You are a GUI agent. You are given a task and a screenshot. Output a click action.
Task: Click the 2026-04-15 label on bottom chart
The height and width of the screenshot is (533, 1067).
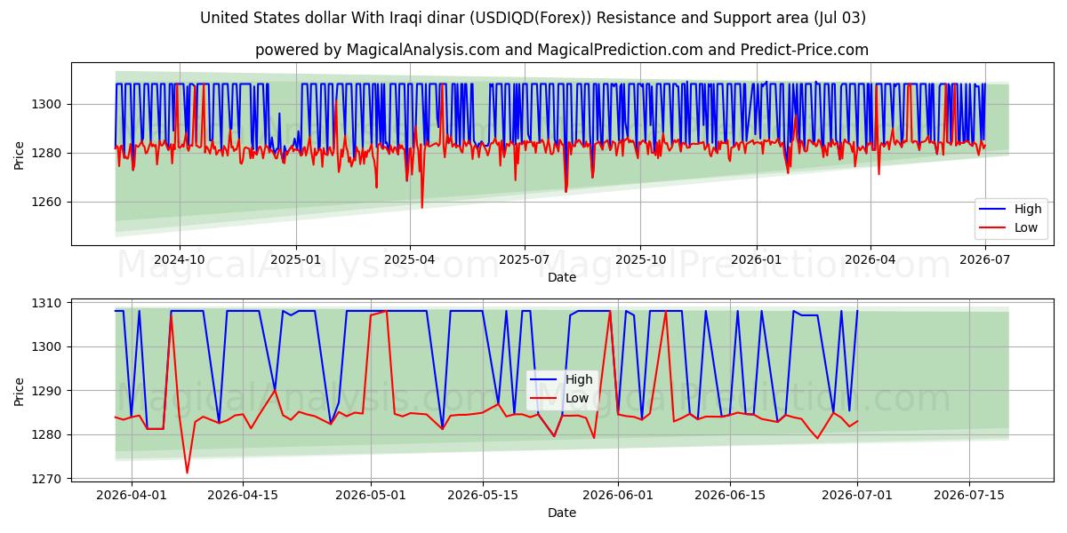pyautogui.click(x=243, y=495)
